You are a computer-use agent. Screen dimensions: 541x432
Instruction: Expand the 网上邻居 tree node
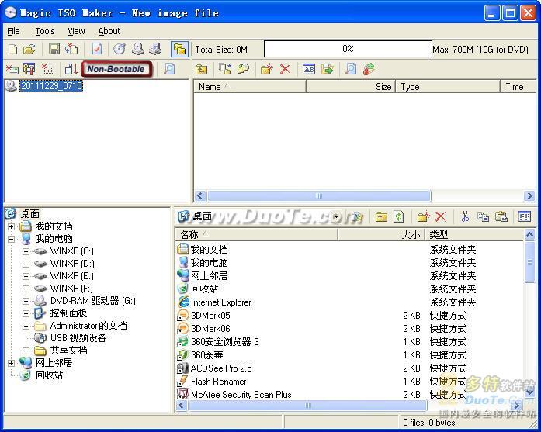click(x=11, y=363)
